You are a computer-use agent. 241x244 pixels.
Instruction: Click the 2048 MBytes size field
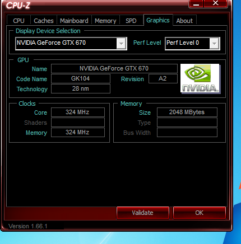click(187, 112)
